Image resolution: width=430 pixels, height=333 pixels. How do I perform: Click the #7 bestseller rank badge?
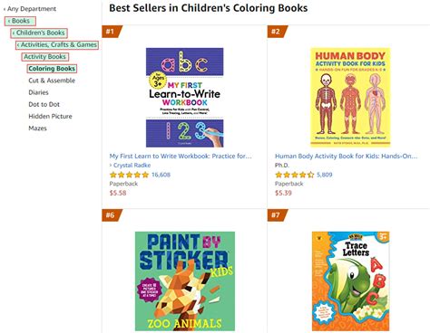coord(277,215)
